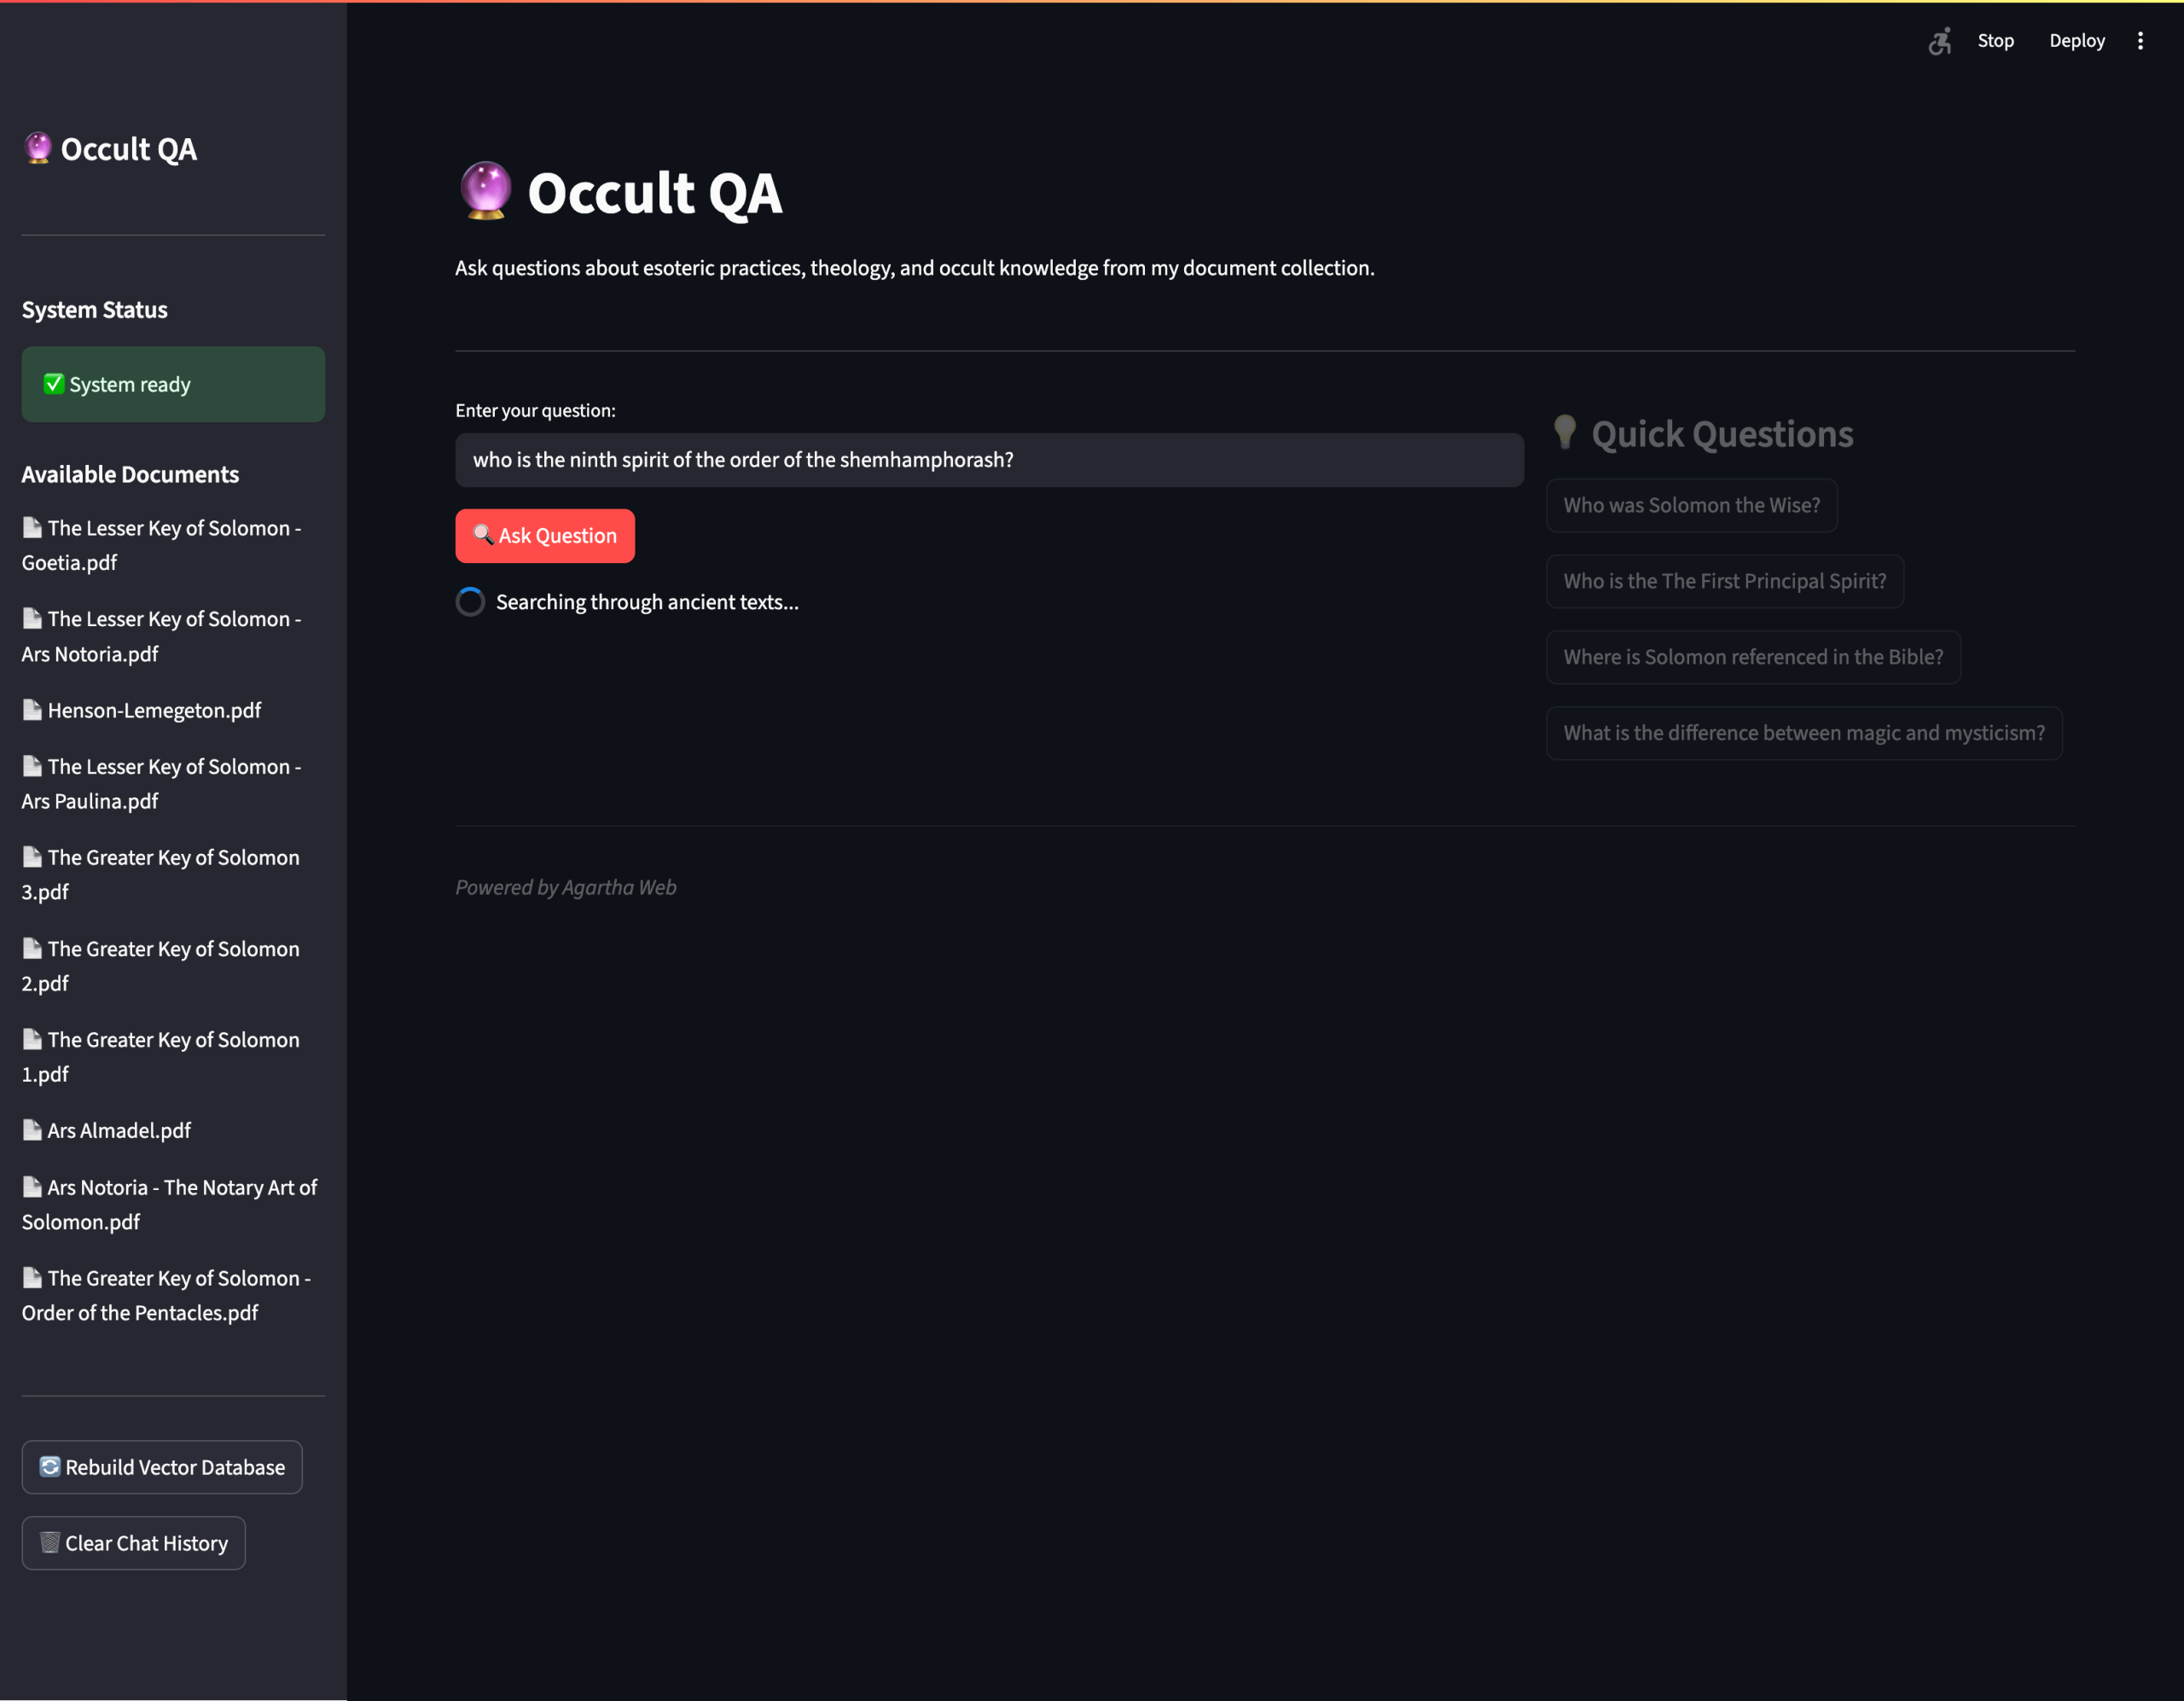Click the loading spinner next to Searching
Viewport: 2184px width, 1701px height.
470,602
